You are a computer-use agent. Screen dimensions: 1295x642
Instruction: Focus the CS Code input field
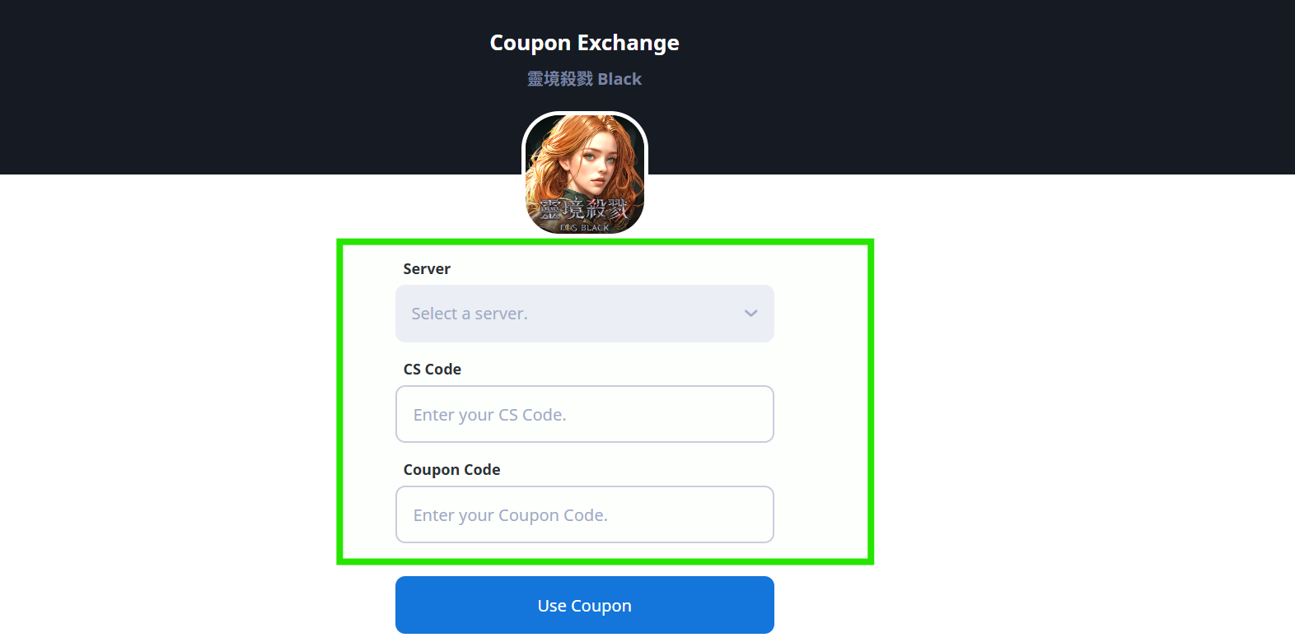pos(584,414)
